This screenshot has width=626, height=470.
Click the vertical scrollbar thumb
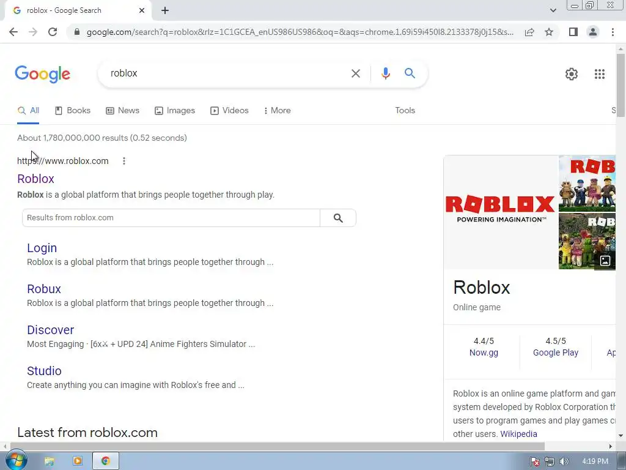[620, 84]
